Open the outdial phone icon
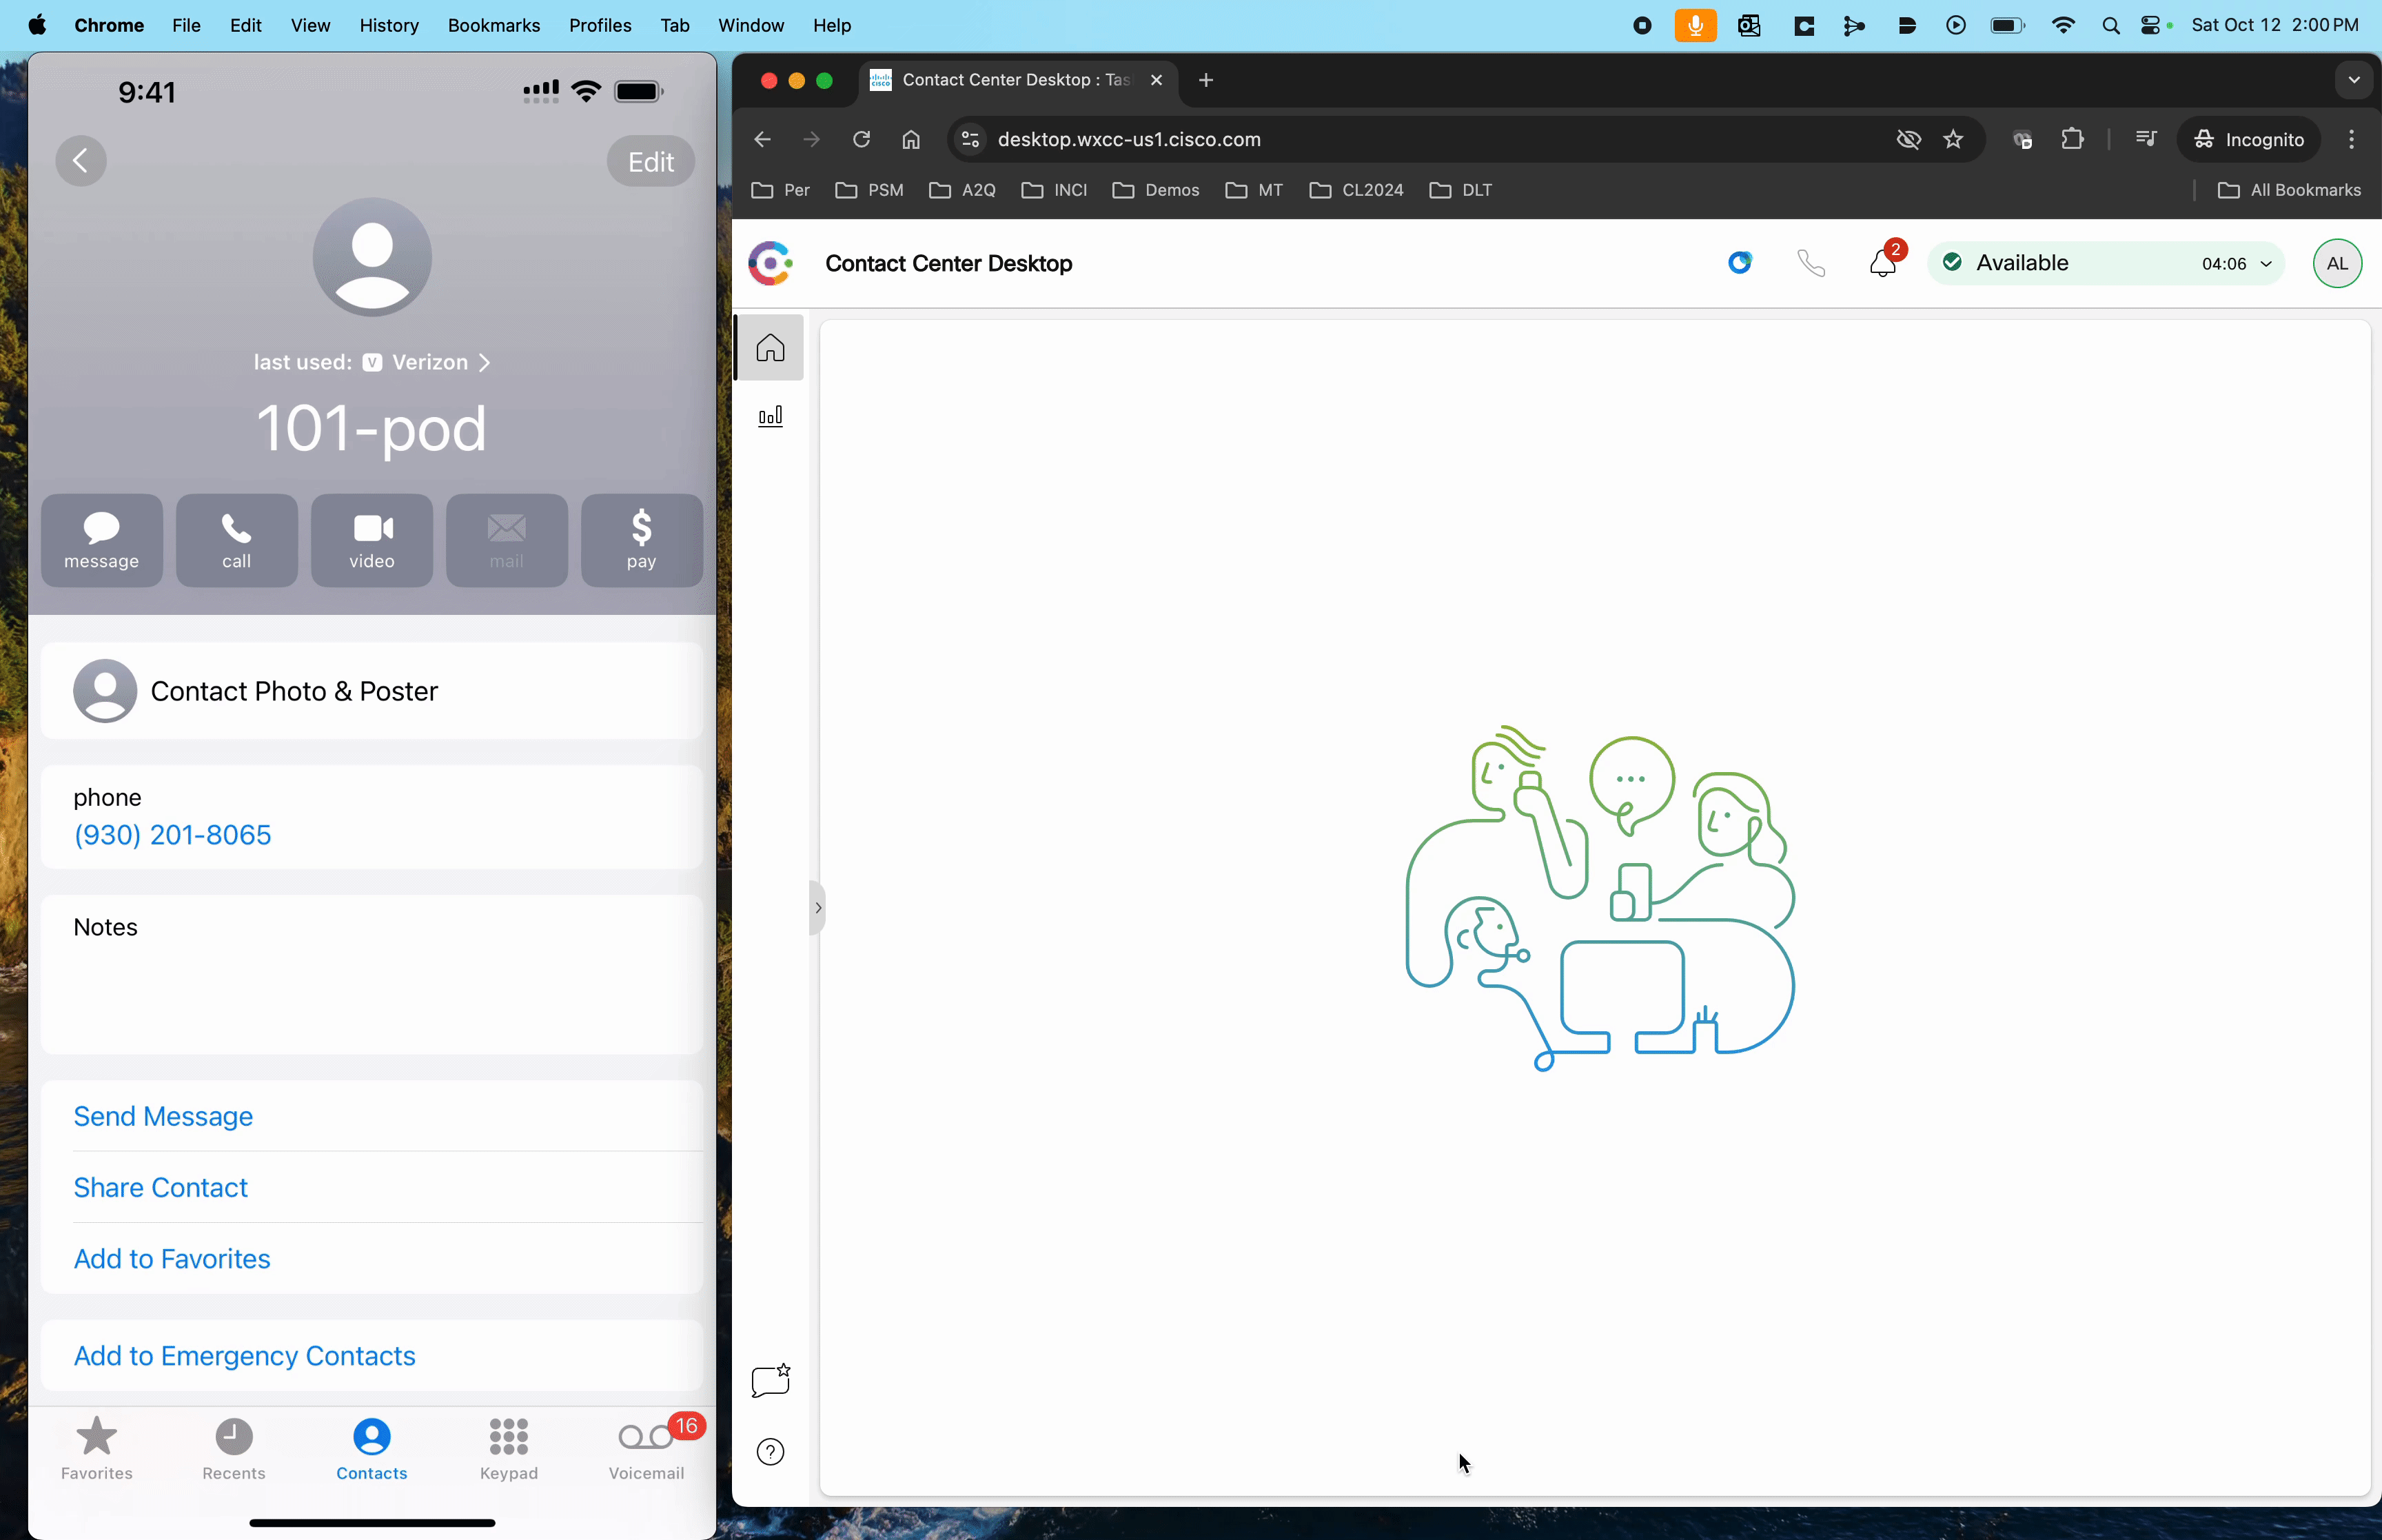 click(1810, 263)
